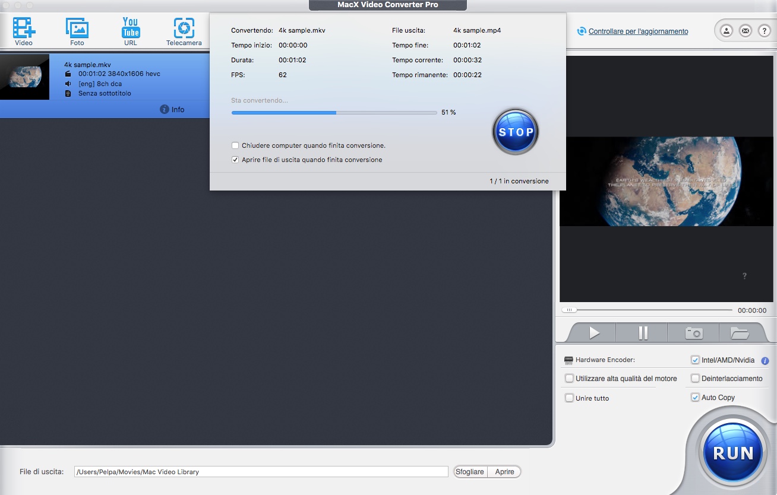777x495 pixels.
Task: Enable Chiudere computer quando finita conversione
Action: (x=235, y=145)
